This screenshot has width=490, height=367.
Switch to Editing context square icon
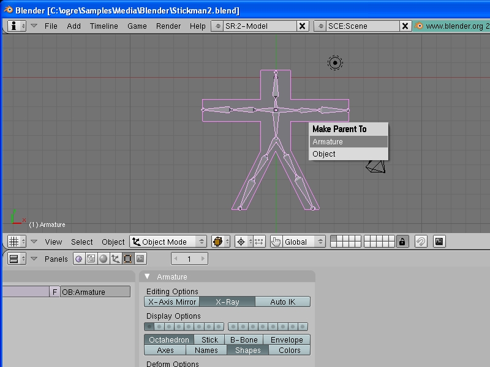128,259
